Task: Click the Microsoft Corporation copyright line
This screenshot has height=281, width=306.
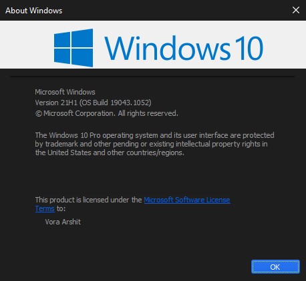Action: 107,113
